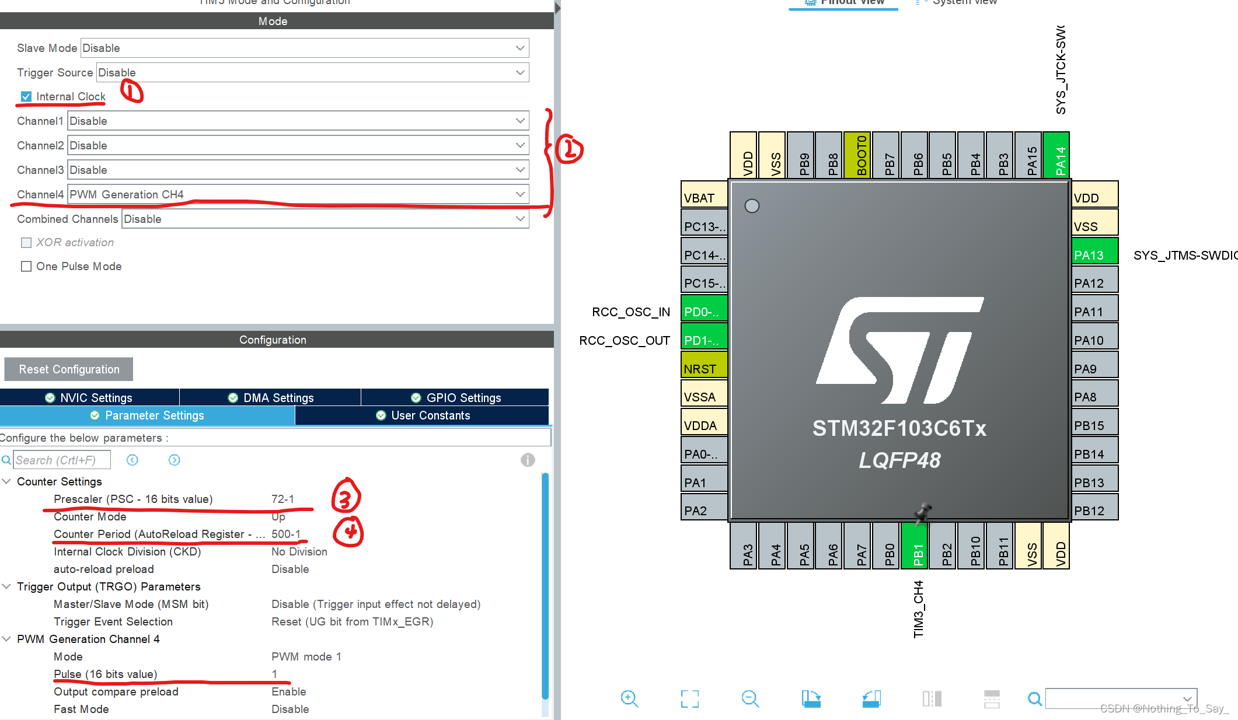Switch to DMA Settings tab
The image size is (1238, 720).
point(270,397)
